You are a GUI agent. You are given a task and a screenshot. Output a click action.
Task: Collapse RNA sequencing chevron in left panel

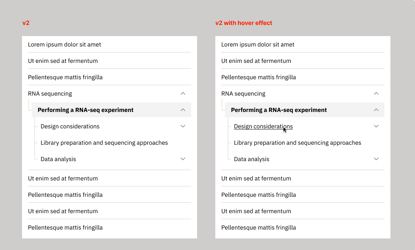[x=183, y=93]
